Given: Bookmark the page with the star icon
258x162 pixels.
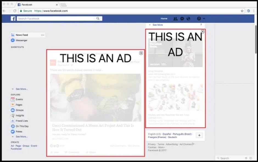Looking at the screenshot, I should click(x=242, y=11).
